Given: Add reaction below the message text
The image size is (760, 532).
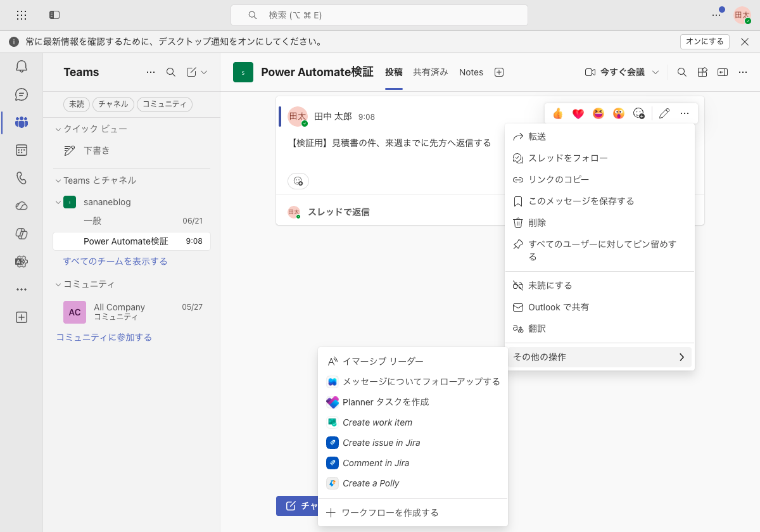Looking at the screenshot, I should click(298, 181).
